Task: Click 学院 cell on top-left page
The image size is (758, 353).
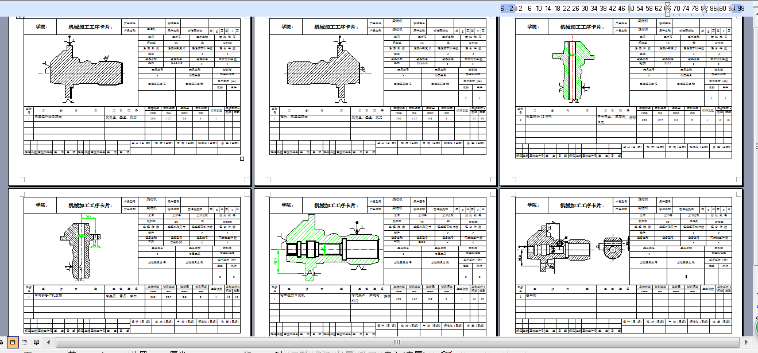Action: pyautogui.click(x=40, y=26)
